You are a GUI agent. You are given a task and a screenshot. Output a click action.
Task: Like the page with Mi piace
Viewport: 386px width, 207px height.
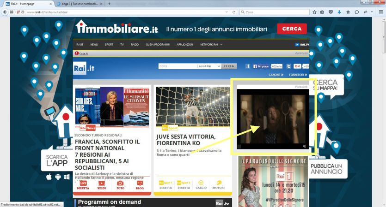click(x=261, y=66)
